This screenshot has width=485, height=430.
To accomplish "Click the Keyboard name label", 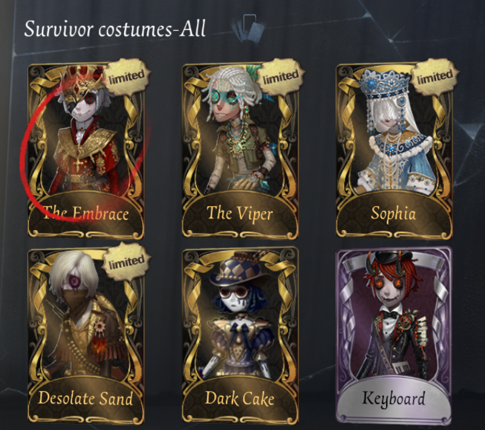I will (x=393, y=398).
